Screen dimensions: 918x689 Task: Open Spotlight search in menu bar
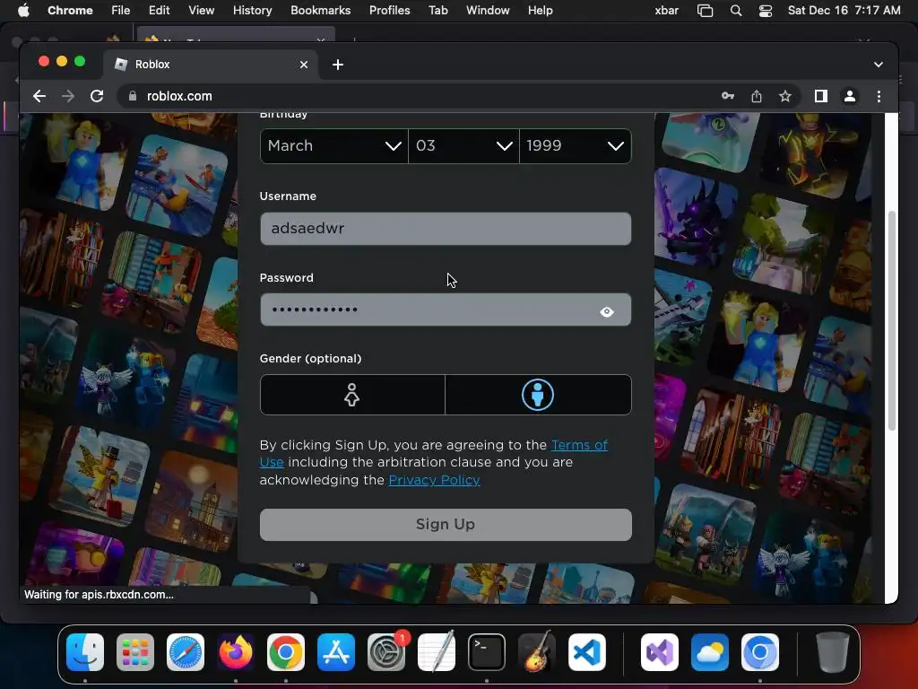coord(736,11)
